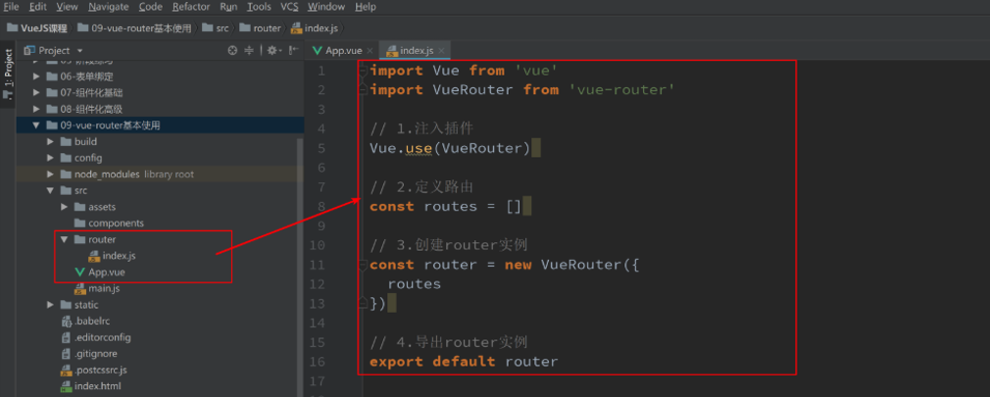Screen dimensions: 990x397
Task: Open the Window menu
Action: [326, 7]
